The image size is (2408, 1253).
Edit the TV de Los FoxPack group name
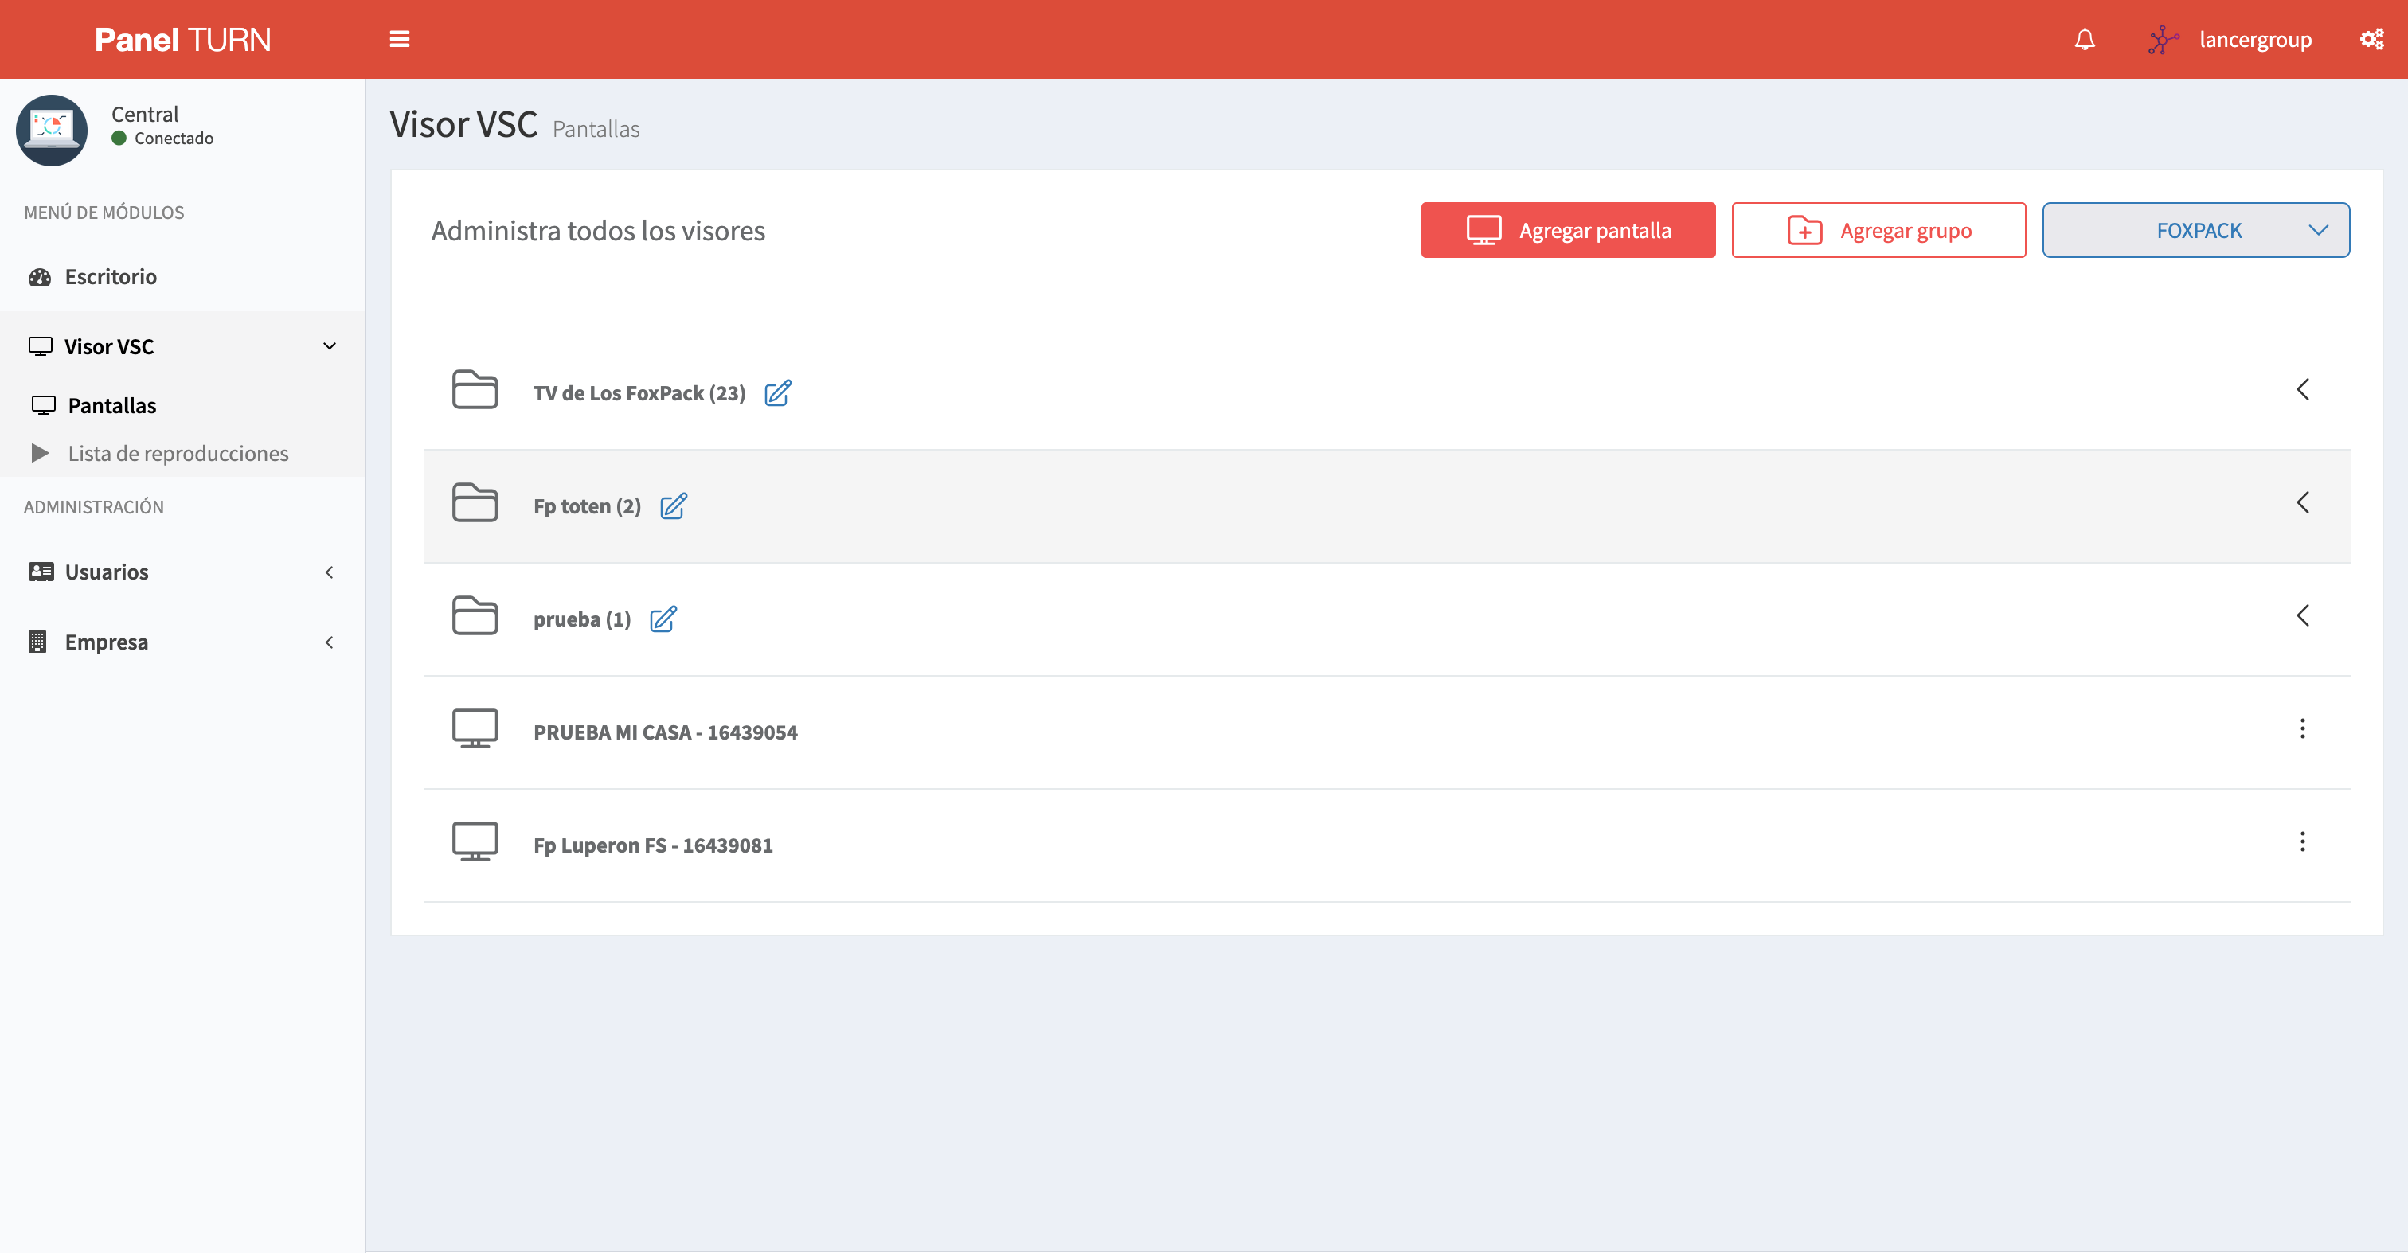(778, 393)
